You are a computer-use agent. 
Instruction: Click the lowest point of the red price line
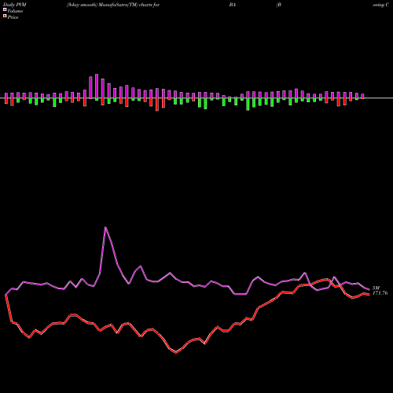coord(176,353)
